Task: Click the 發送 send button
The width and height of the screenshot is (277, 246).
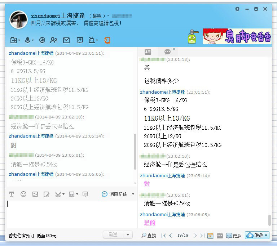Action: (113, 235)
